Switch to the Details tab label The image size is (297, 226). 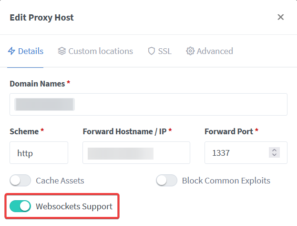tap(31, 51)
